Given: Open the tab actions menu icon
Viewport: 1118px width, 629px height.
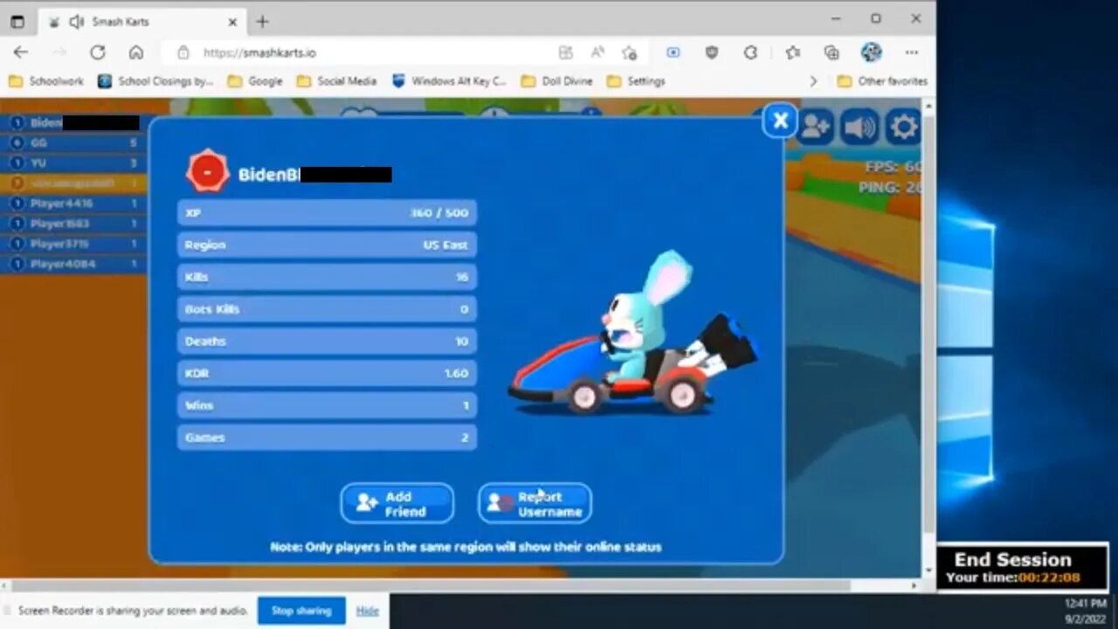Looking at the screenshot, I should click(17, 22).
